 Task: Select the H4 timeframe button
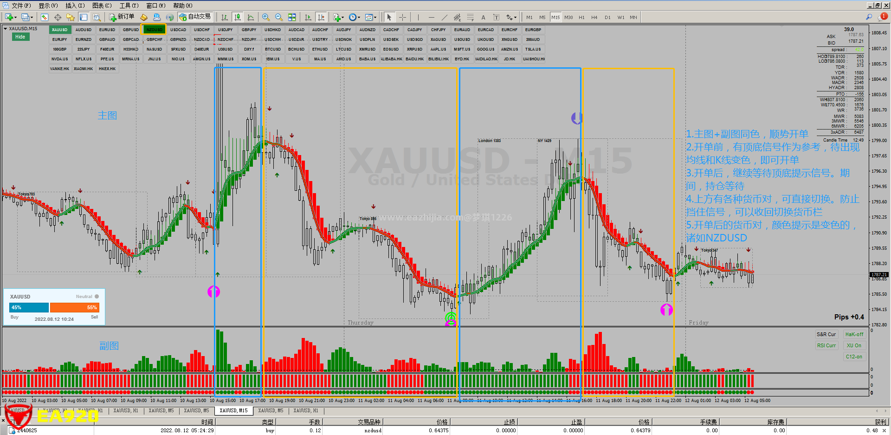[594, 17]
